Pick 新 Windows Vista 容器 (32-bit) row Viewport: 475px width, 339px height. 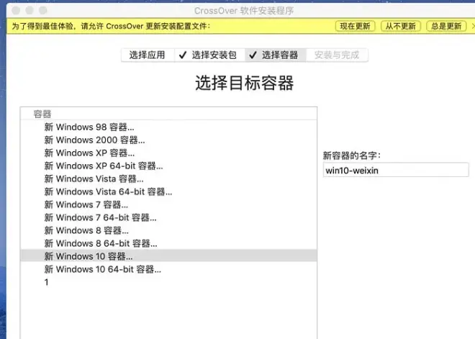coord(168,178)
